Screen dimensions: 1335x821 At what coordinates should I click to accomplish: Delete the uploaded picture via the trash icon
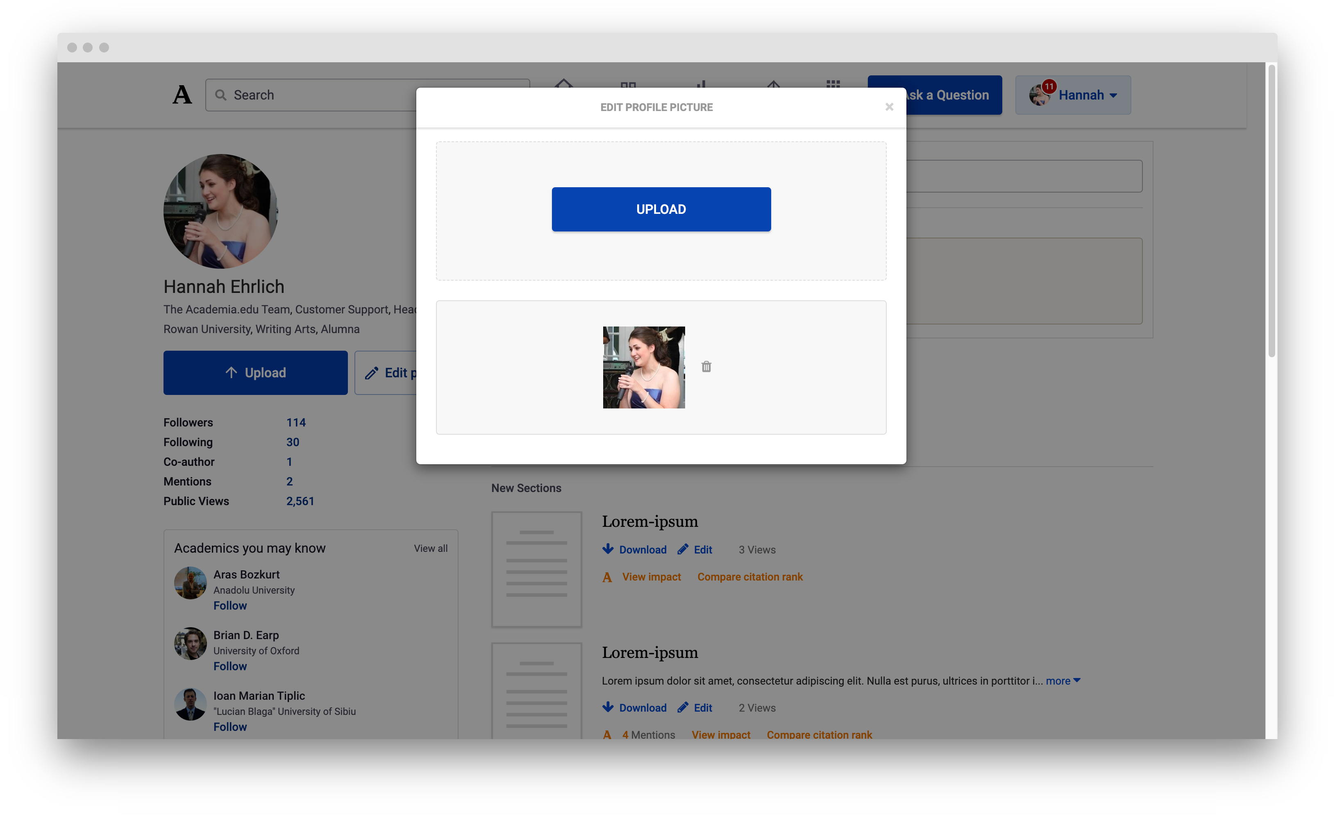(x=706, y=367)
